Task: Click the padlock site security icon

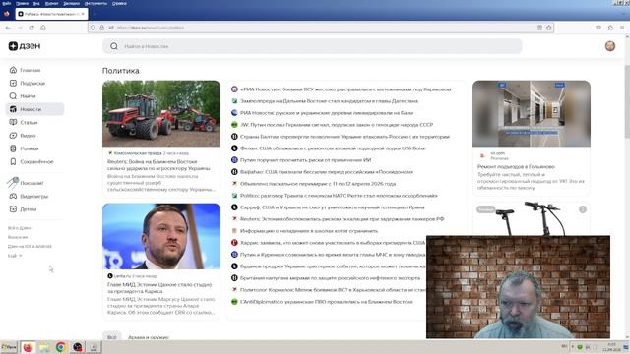Action: 101,28
